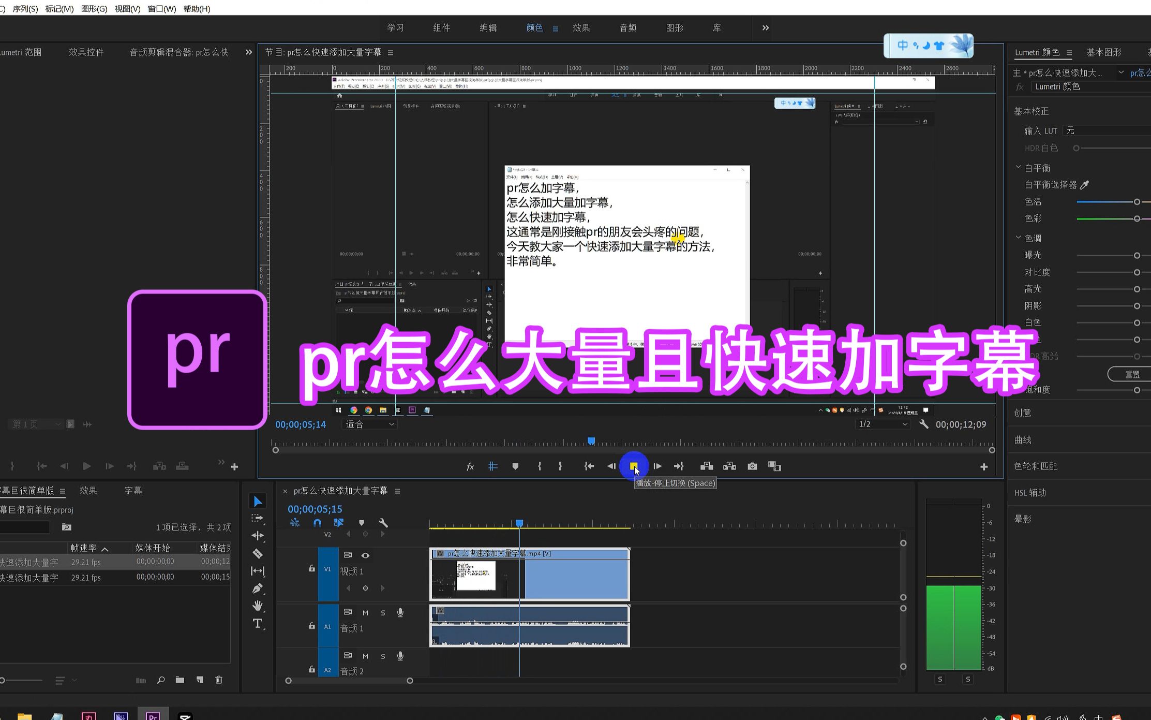The width and height of the screenshot is (1151, 720).
Task: Mute track A2
Action: coord(365,656)
